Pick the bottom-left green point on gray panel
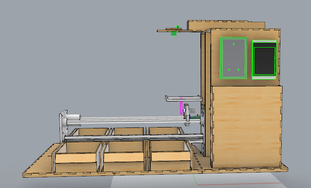Viewport: 311px width, 188px height. point(229,70)
